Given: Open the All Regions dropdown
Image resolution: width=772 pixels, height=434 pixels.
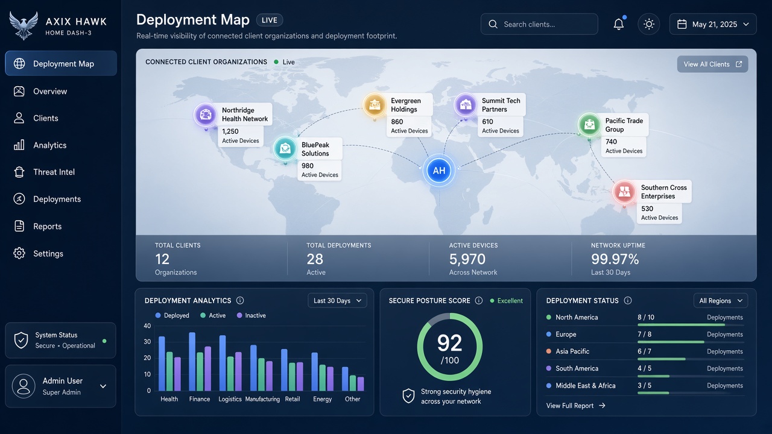Looking at the screenshot, I should pos(721,301).
